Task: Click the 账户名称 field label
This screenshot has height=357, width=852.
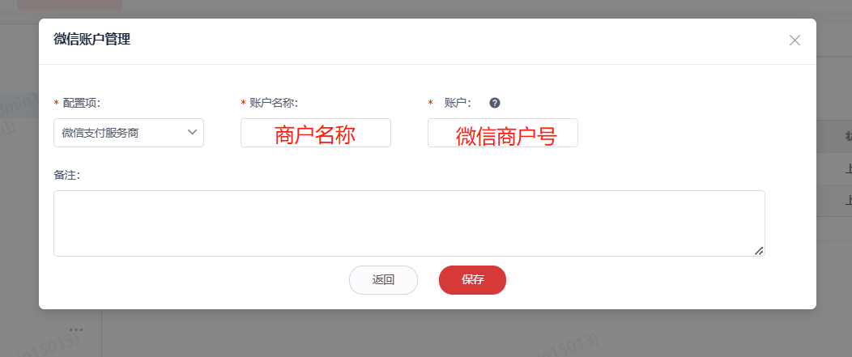Action: (274, 103)
